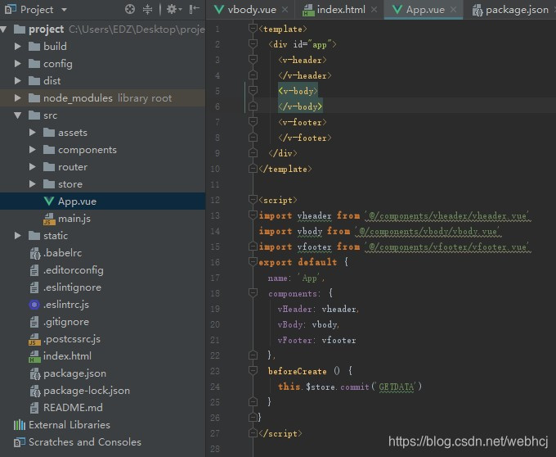
Task: Open the Project view dropdown
Action: click(x=64, y=10)
